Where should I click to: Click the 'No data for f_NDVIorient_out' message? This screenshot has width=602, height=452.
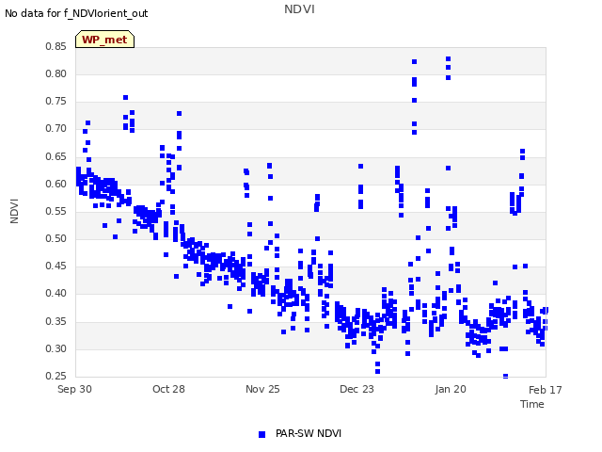click(76, 13)
